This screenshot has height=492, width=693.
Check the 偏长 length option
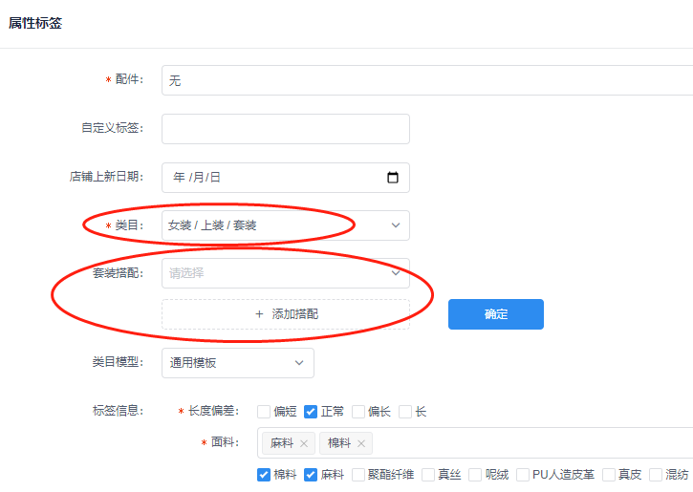[x=358, y=412]
